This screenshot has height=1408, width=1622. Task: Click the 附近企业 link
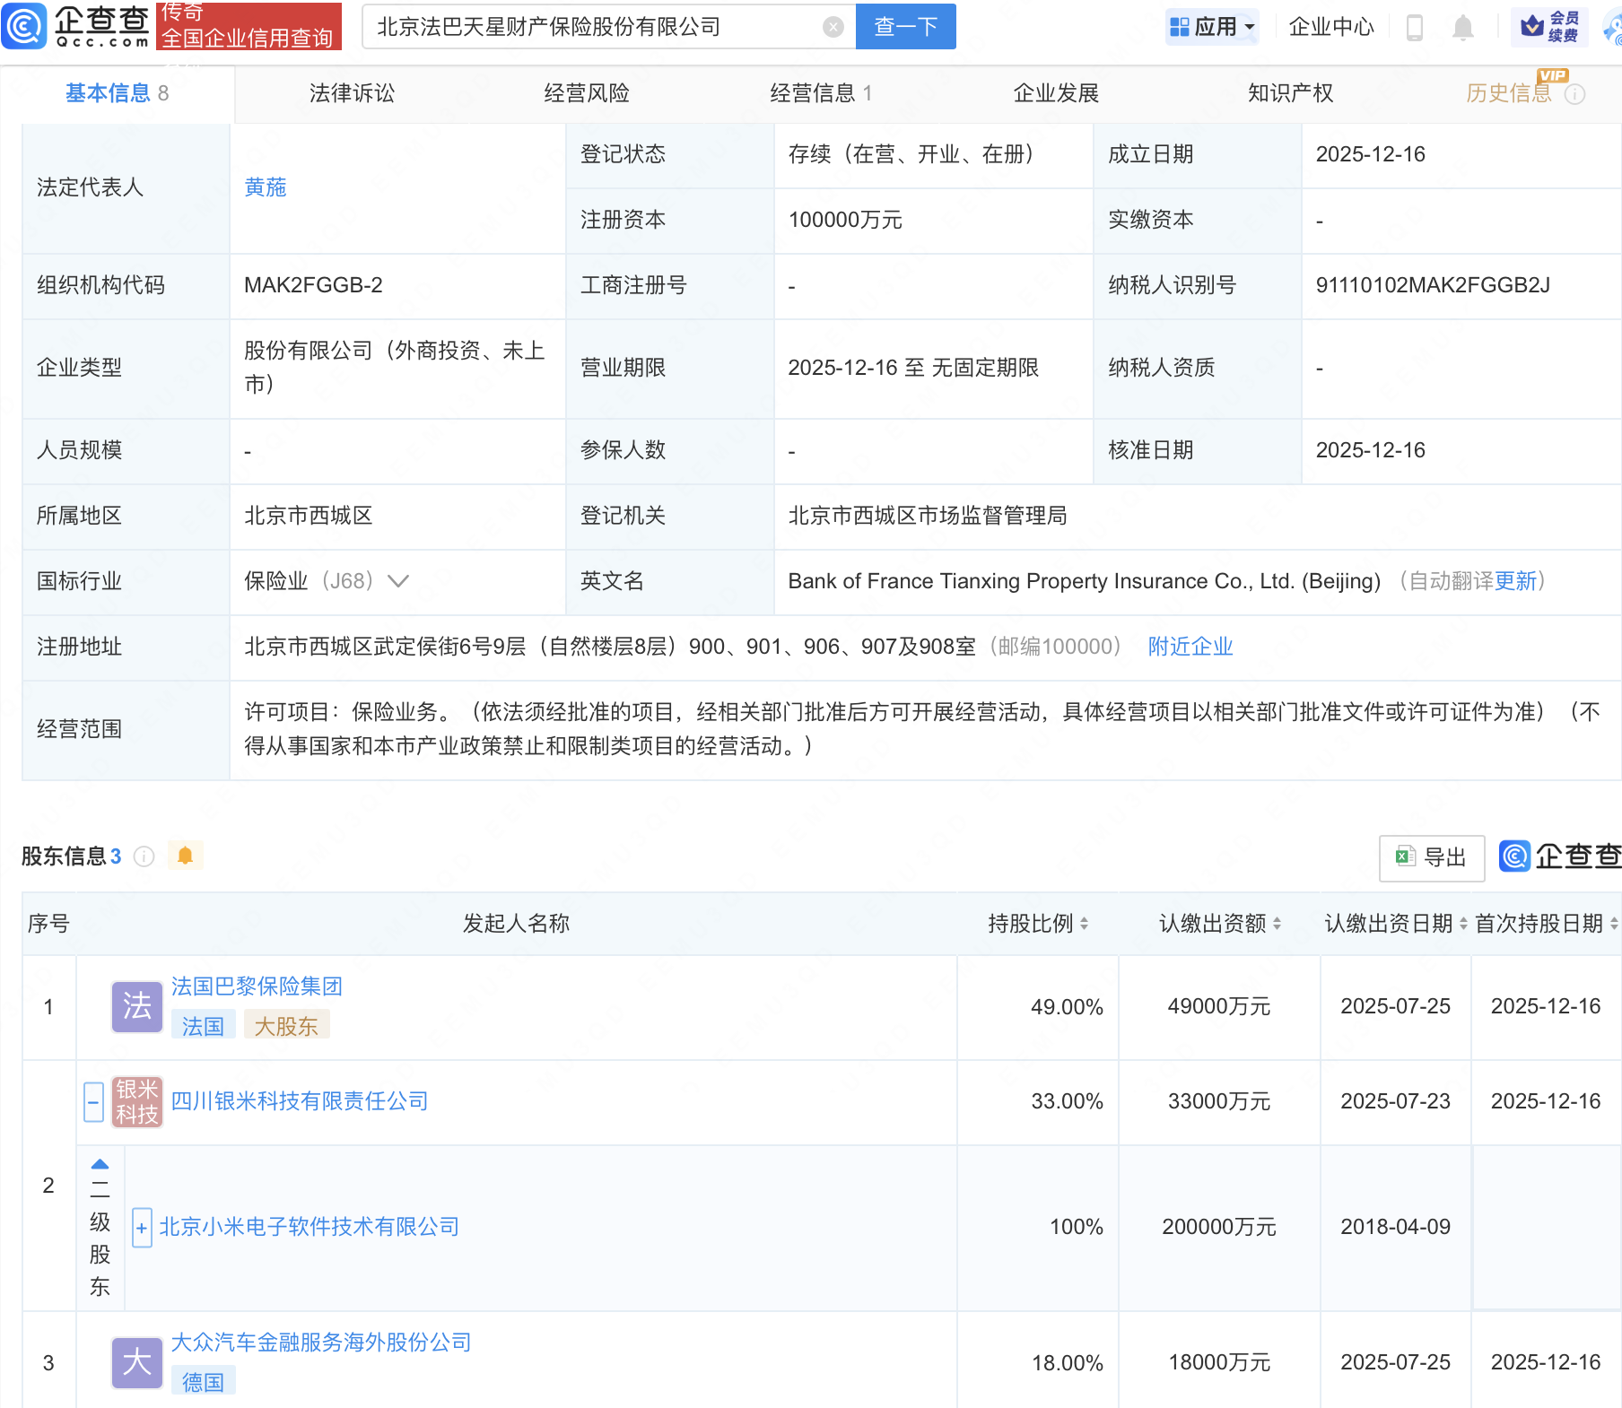pos(1190,647)
